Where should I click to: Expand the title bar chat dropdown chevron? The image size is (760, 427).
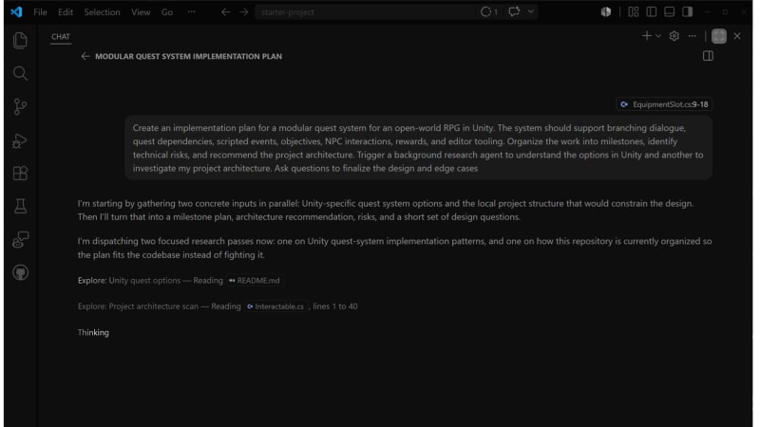531,11
